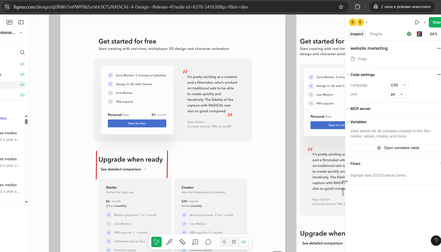Image resolution: width=441 pixels, height=252 pixels.
Task: Open the Present options dropdown chevron
Action: click(425, 22)
